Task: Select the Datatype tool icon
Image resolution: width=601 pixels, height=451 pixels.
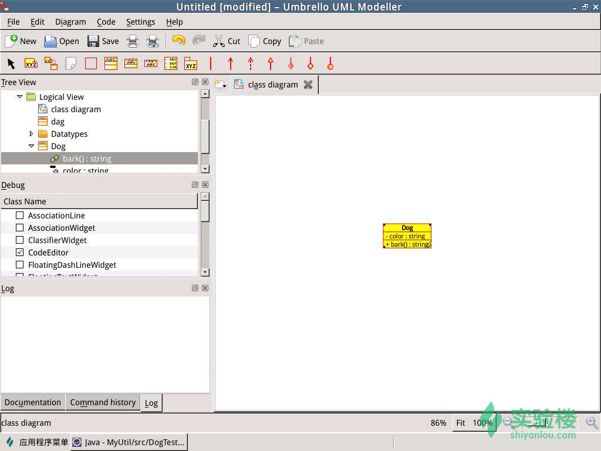Action: 151,63
